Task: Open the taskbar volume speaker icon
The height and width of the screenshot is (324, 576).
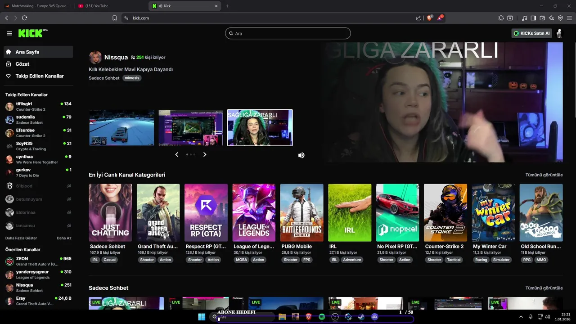Action: [x=548, y=317]
